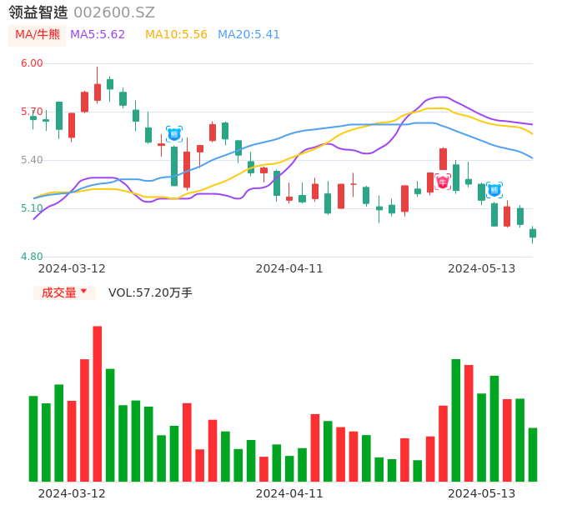Open the 成交量 indicator dropdown
This screenshot has width=572, height=505.
(64, 292)
